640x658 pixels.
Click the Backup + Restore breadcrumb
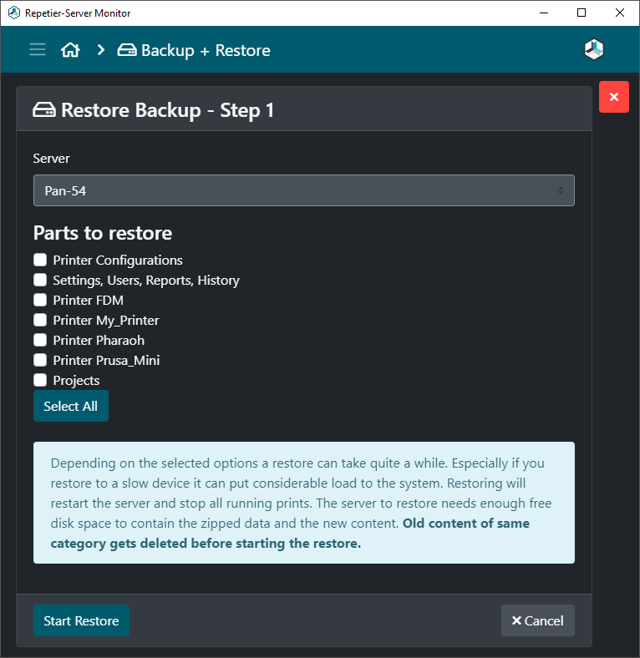194,50
